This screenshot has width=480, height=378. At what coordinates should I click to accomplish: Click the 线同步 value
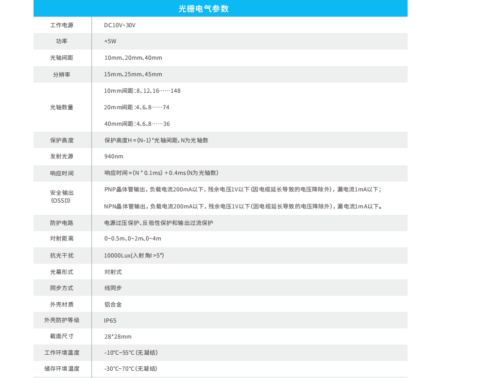(x=113, y=288)
